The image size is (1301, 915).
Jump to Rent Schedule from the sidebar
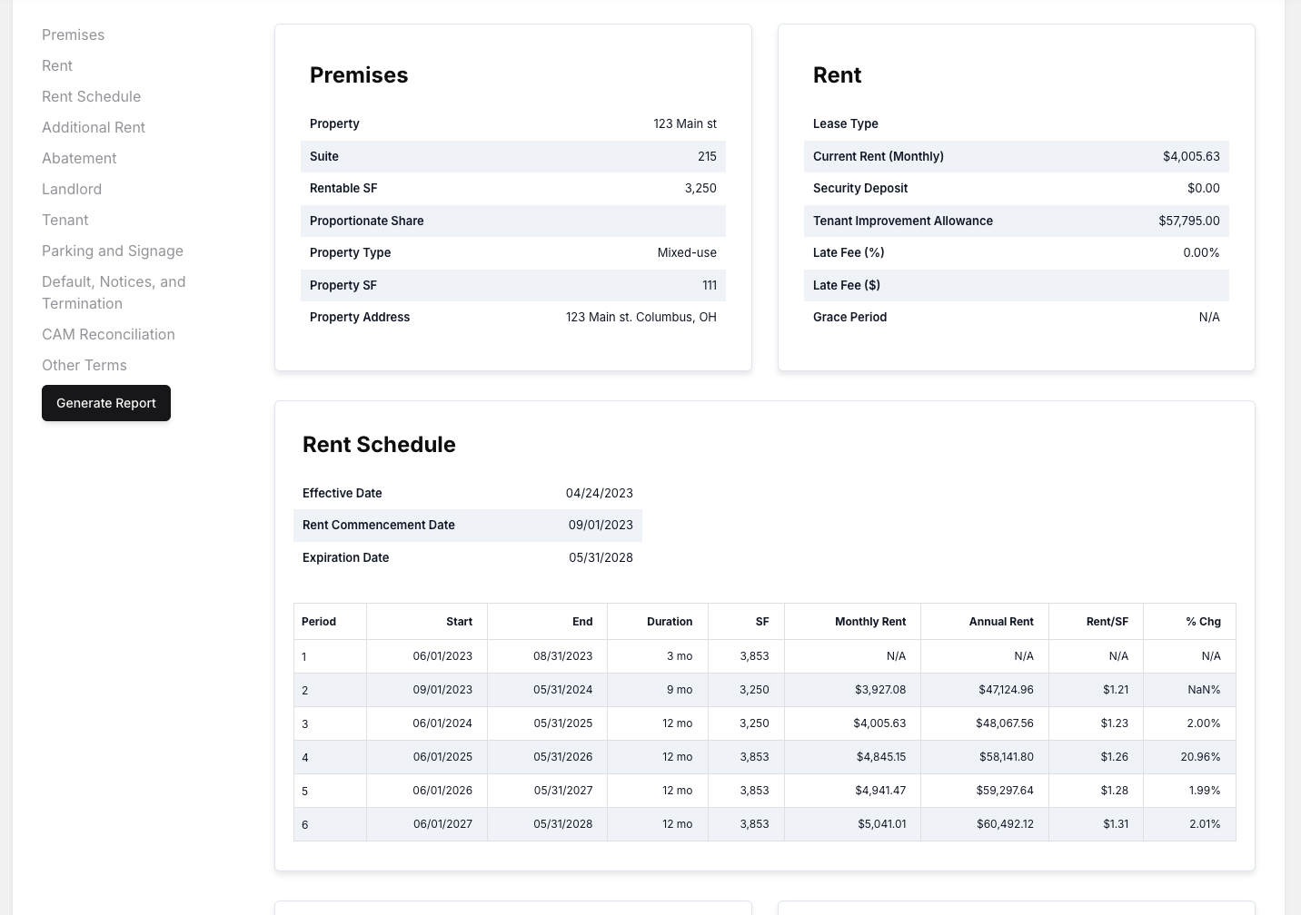tap(91, 96)
